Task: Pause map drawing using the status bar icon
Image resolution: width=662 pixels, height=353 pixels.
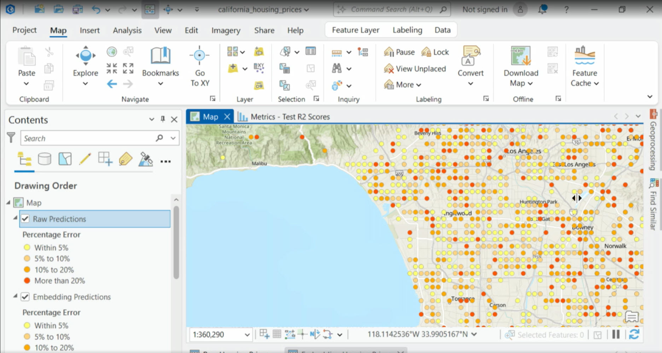Action: [615, 334]
